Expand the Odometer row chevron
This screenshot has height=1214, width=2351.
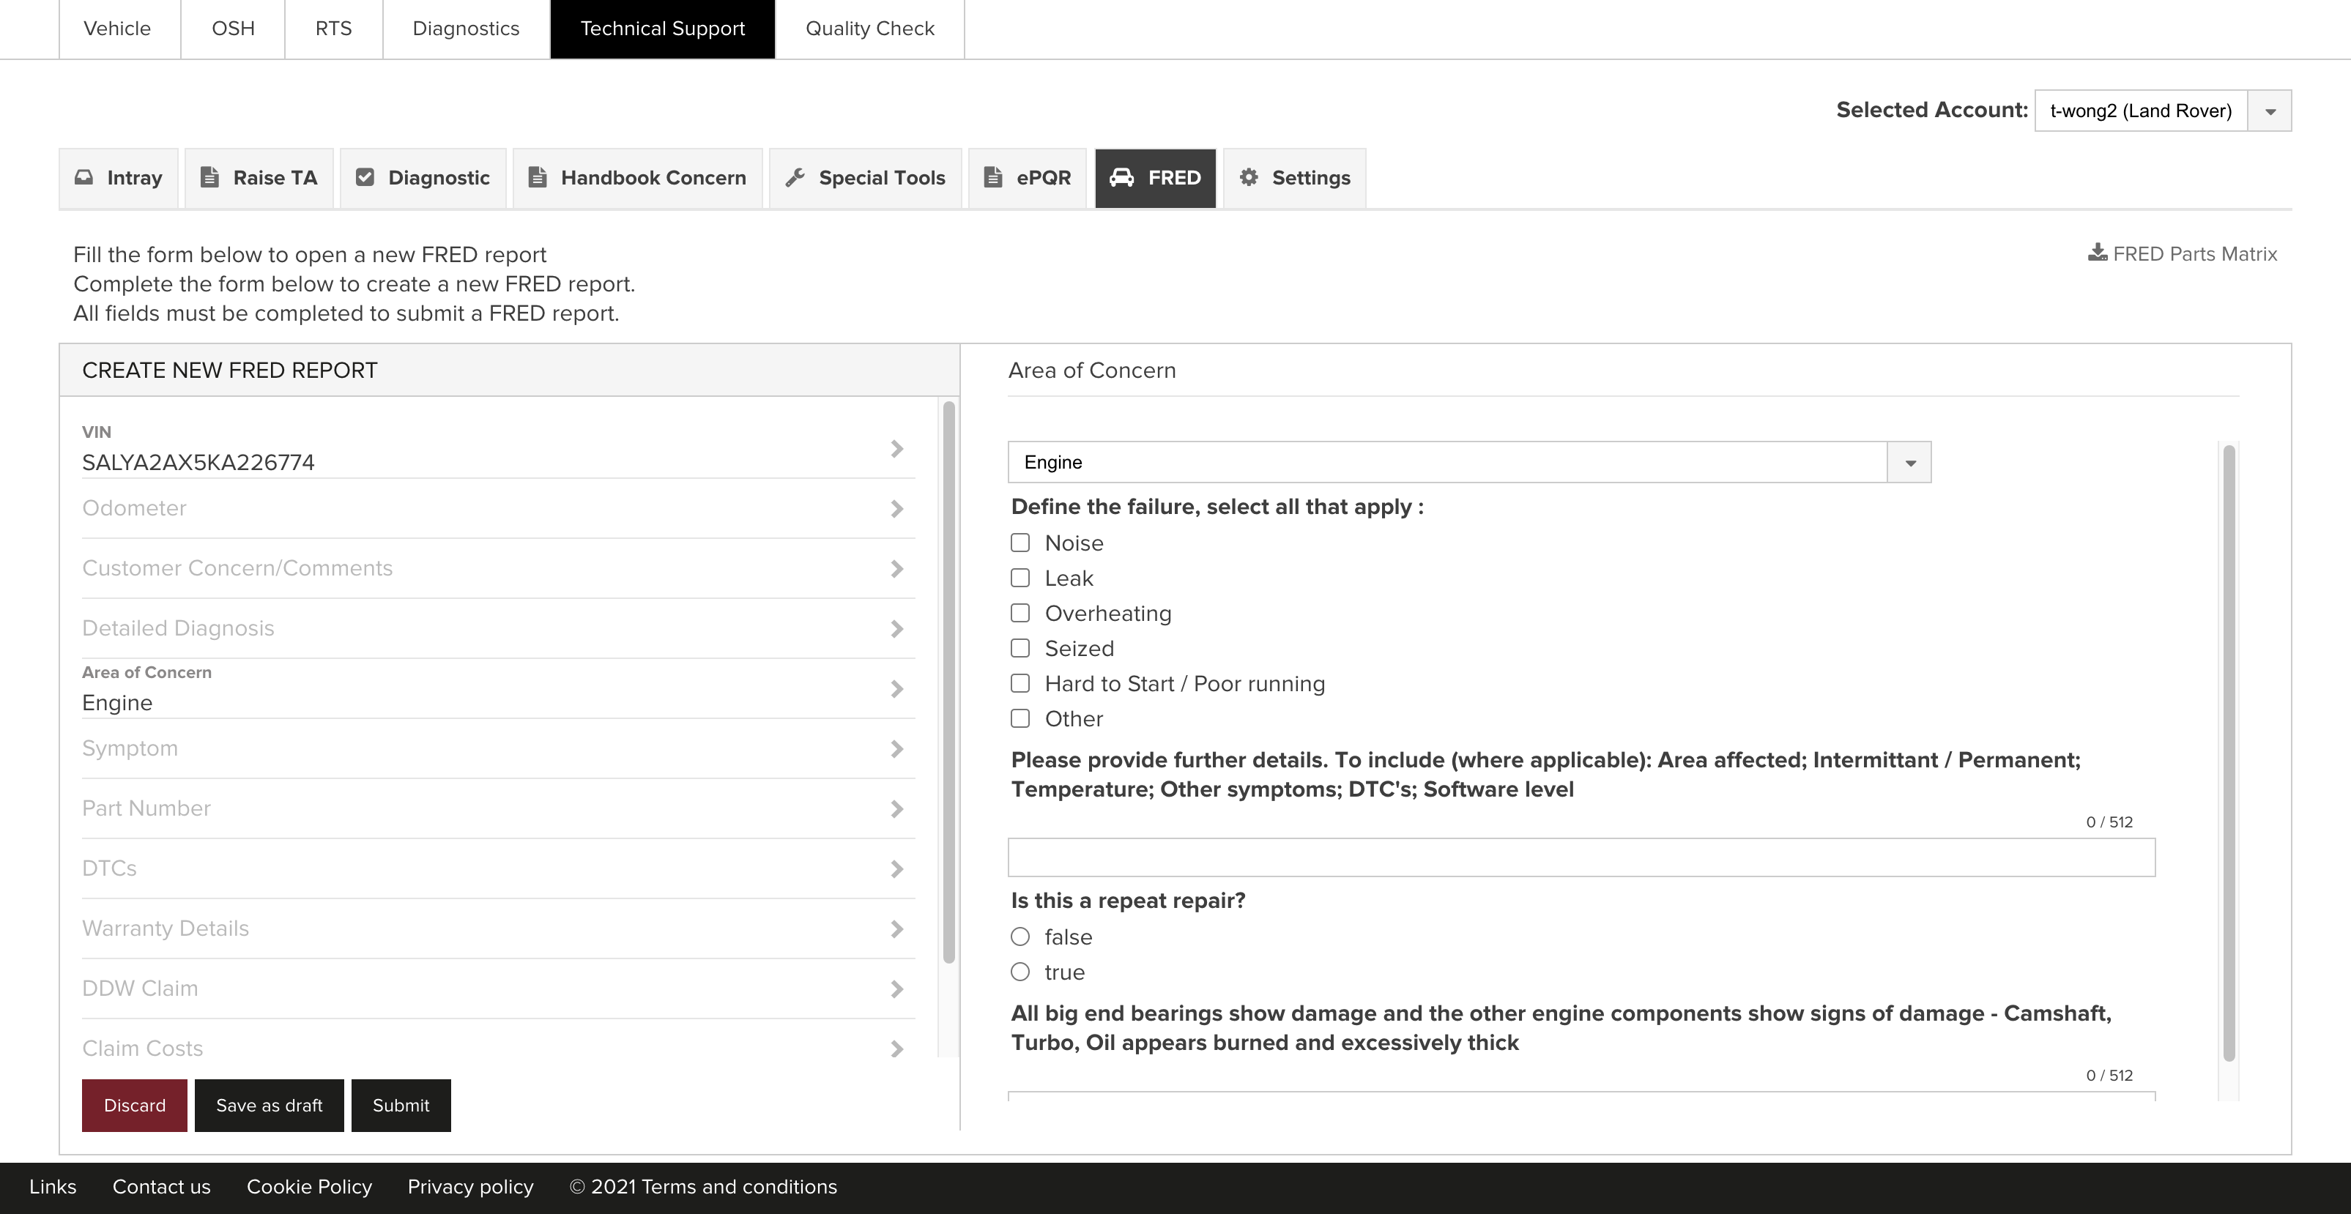pos(896,509)
